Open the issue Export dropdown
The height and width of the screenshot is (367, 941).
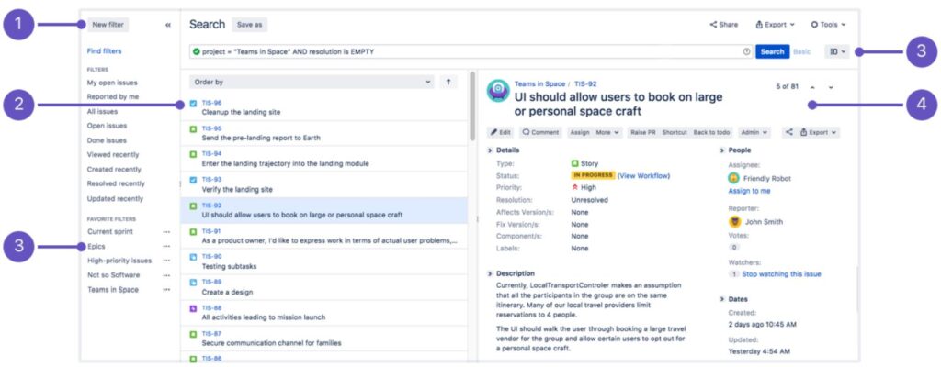tap(819, 132)
